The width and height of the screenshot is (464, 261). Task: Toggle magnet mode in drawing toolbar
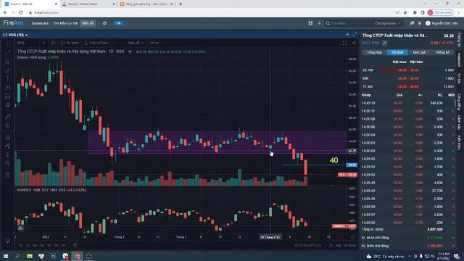(x=8, y=137)
